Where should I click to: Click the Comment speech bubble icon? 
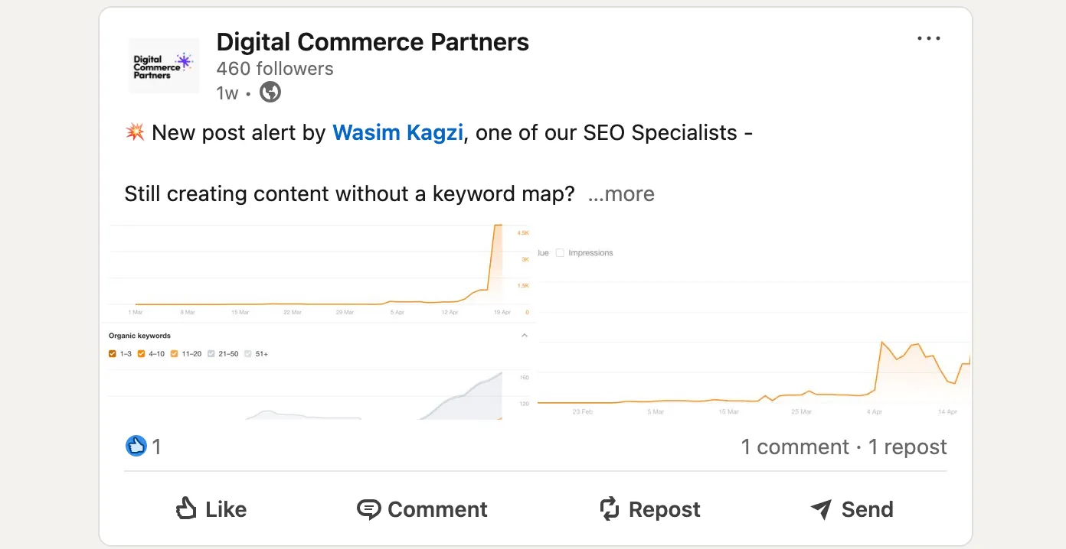click(x=370, y=508)
